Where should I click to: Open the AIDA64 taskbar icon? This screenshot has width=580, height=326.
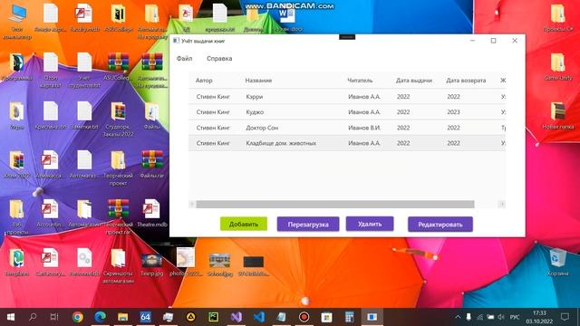pyautogui.click(x=145, y=317)
